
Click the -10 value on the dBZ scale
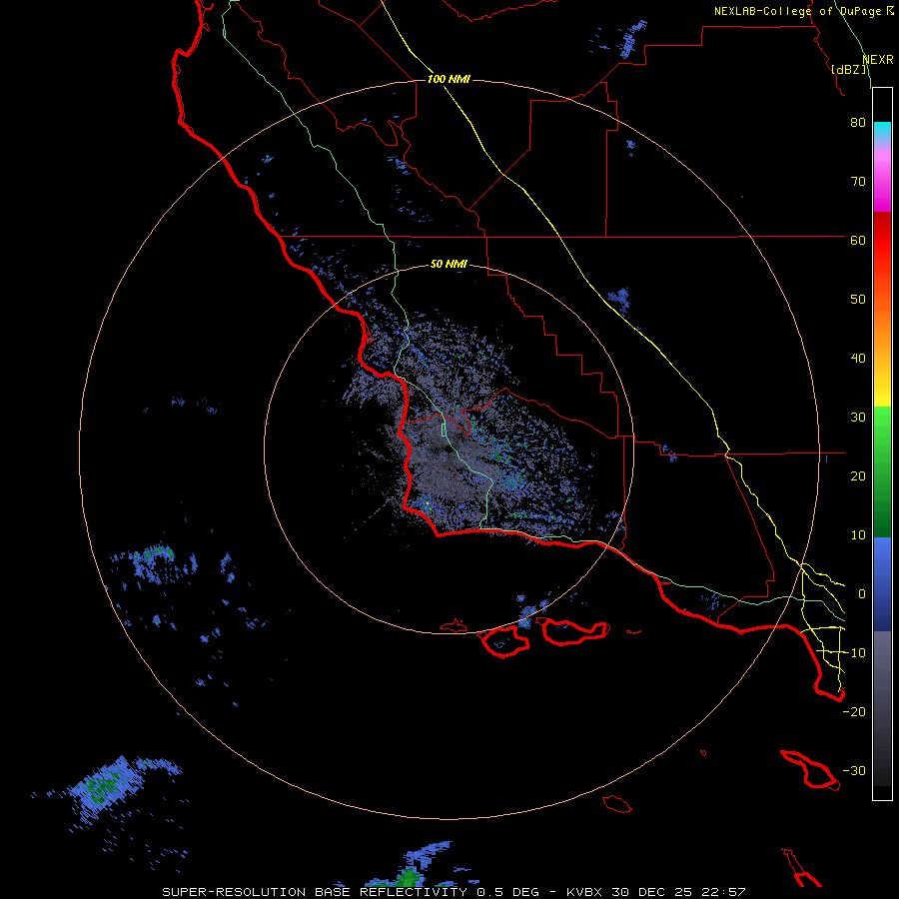(854, 652)
